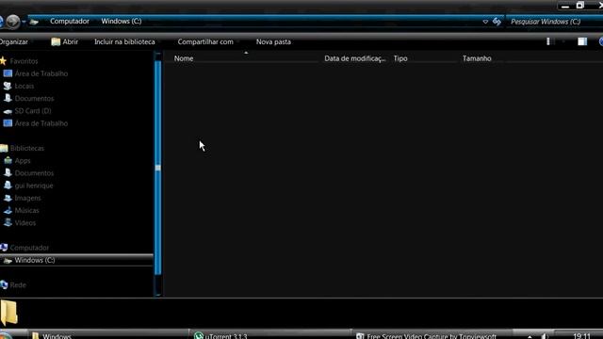Restore down the Explorer window
Image resolution: width=603 pixels, height=339 pixels.
coord(580,6)
